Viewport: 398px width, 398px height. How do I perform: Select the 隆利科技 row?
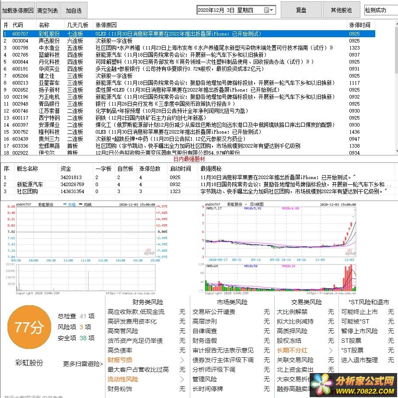(x=189, y=132)
